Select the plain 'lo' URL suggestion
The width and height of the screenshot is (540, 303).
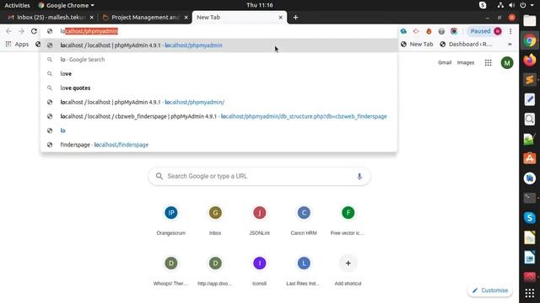pos(219,130)
